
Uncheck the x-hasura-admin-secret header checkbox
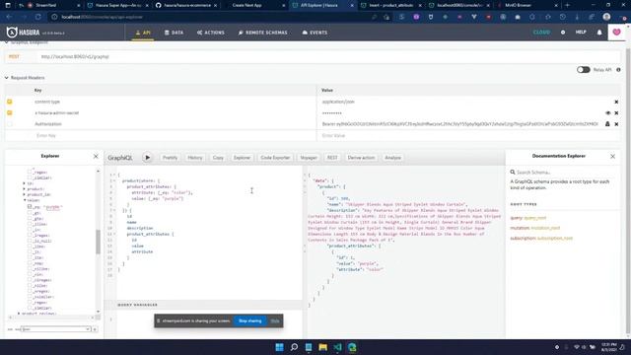[x=9, y=113]
